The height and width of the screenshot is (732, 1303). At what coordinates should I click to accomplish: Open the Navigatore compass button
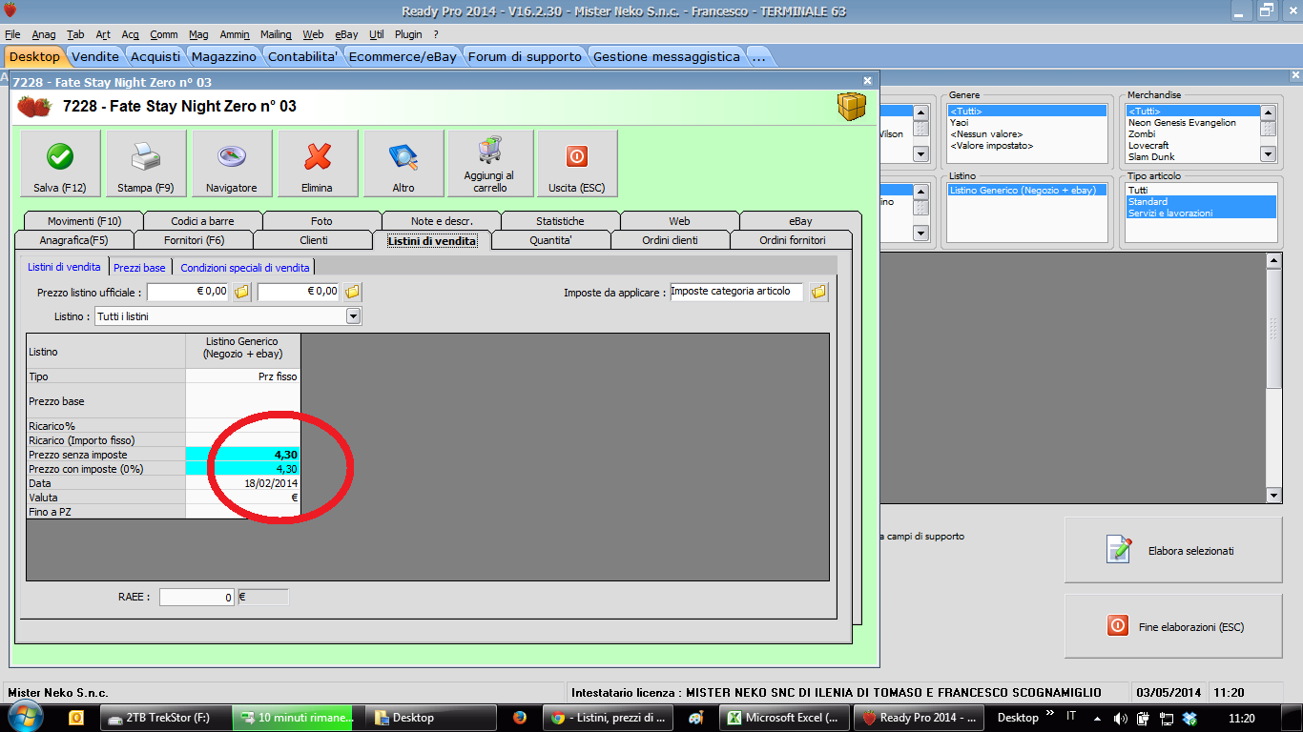232,164
